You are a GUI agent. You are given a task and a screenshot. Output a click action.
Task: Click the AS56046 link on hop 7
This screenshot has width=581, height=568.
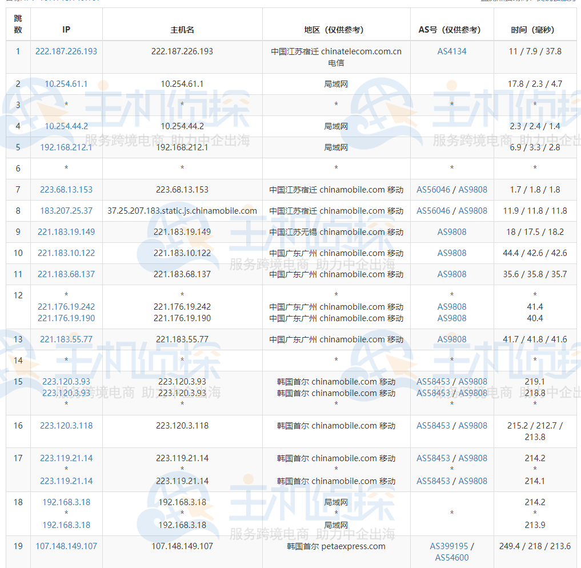coord(432,189)
